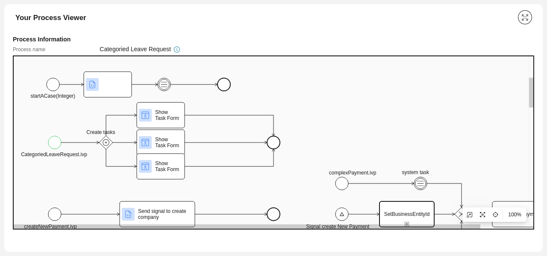
Task: Click the createNewPayment.ivp start event circle
Action: click(54, 214)
